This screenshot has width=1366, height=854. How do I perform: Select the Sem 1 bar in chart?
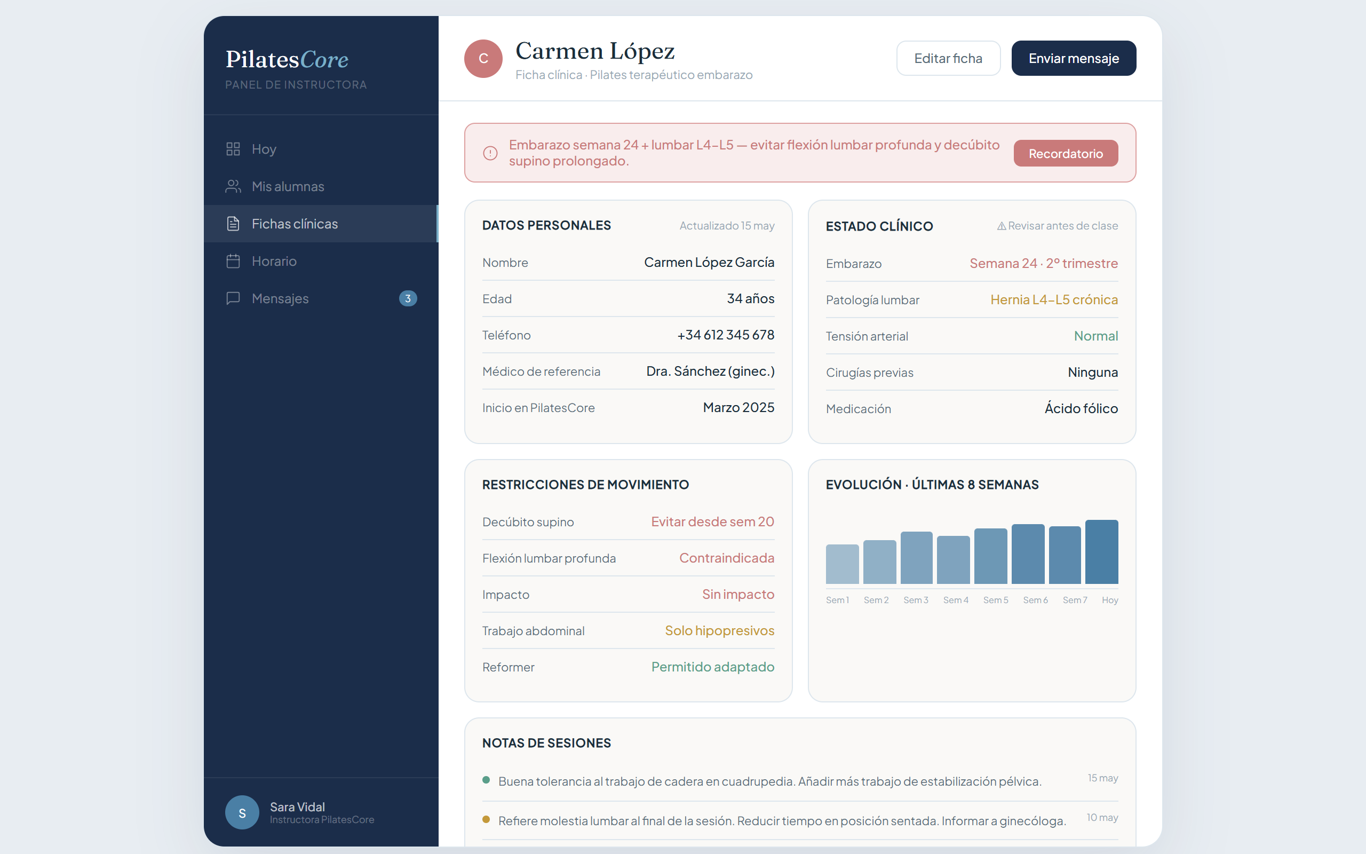[x=842, y=564]
